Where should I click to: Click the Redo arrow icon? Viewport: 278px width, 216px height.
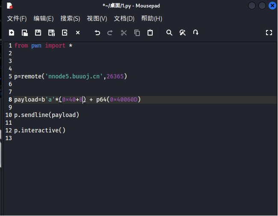click(110, 33)
